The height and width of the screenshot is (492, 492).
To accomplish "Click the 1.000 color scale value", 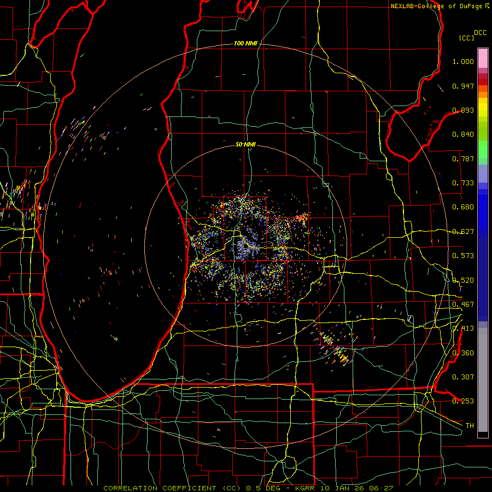I will [463, 61].
